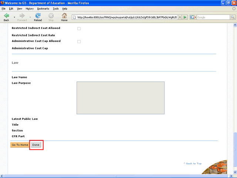Expand the URL history dropdown
Screen dimensions: 237x178
click(x=180, y=17)
